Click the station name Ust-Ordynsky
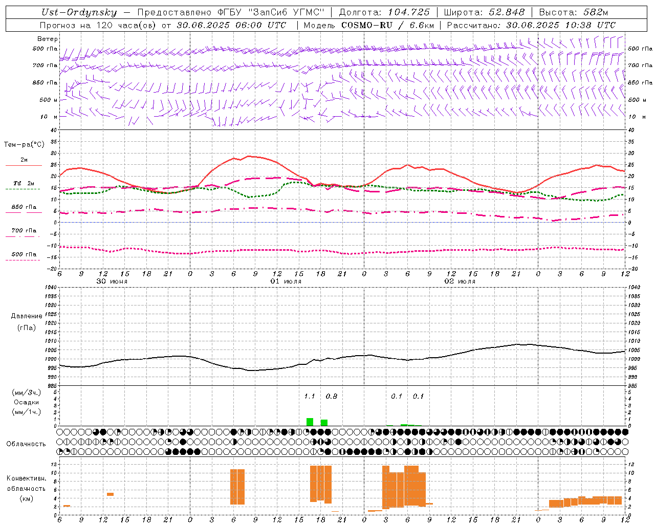Viewport: 655px width, 524px height. 79,12
